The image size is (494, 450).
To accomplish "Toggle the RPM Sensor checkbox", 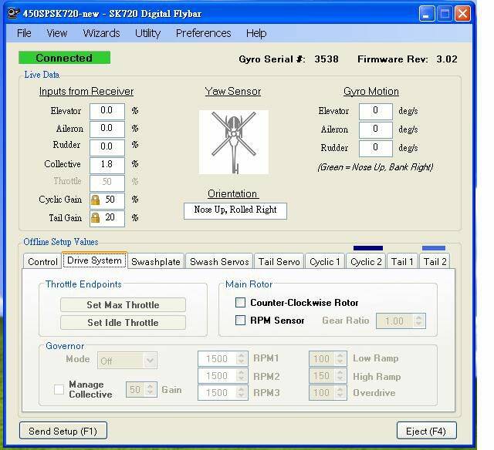I will pyautogui.click(x=241, y=321).
